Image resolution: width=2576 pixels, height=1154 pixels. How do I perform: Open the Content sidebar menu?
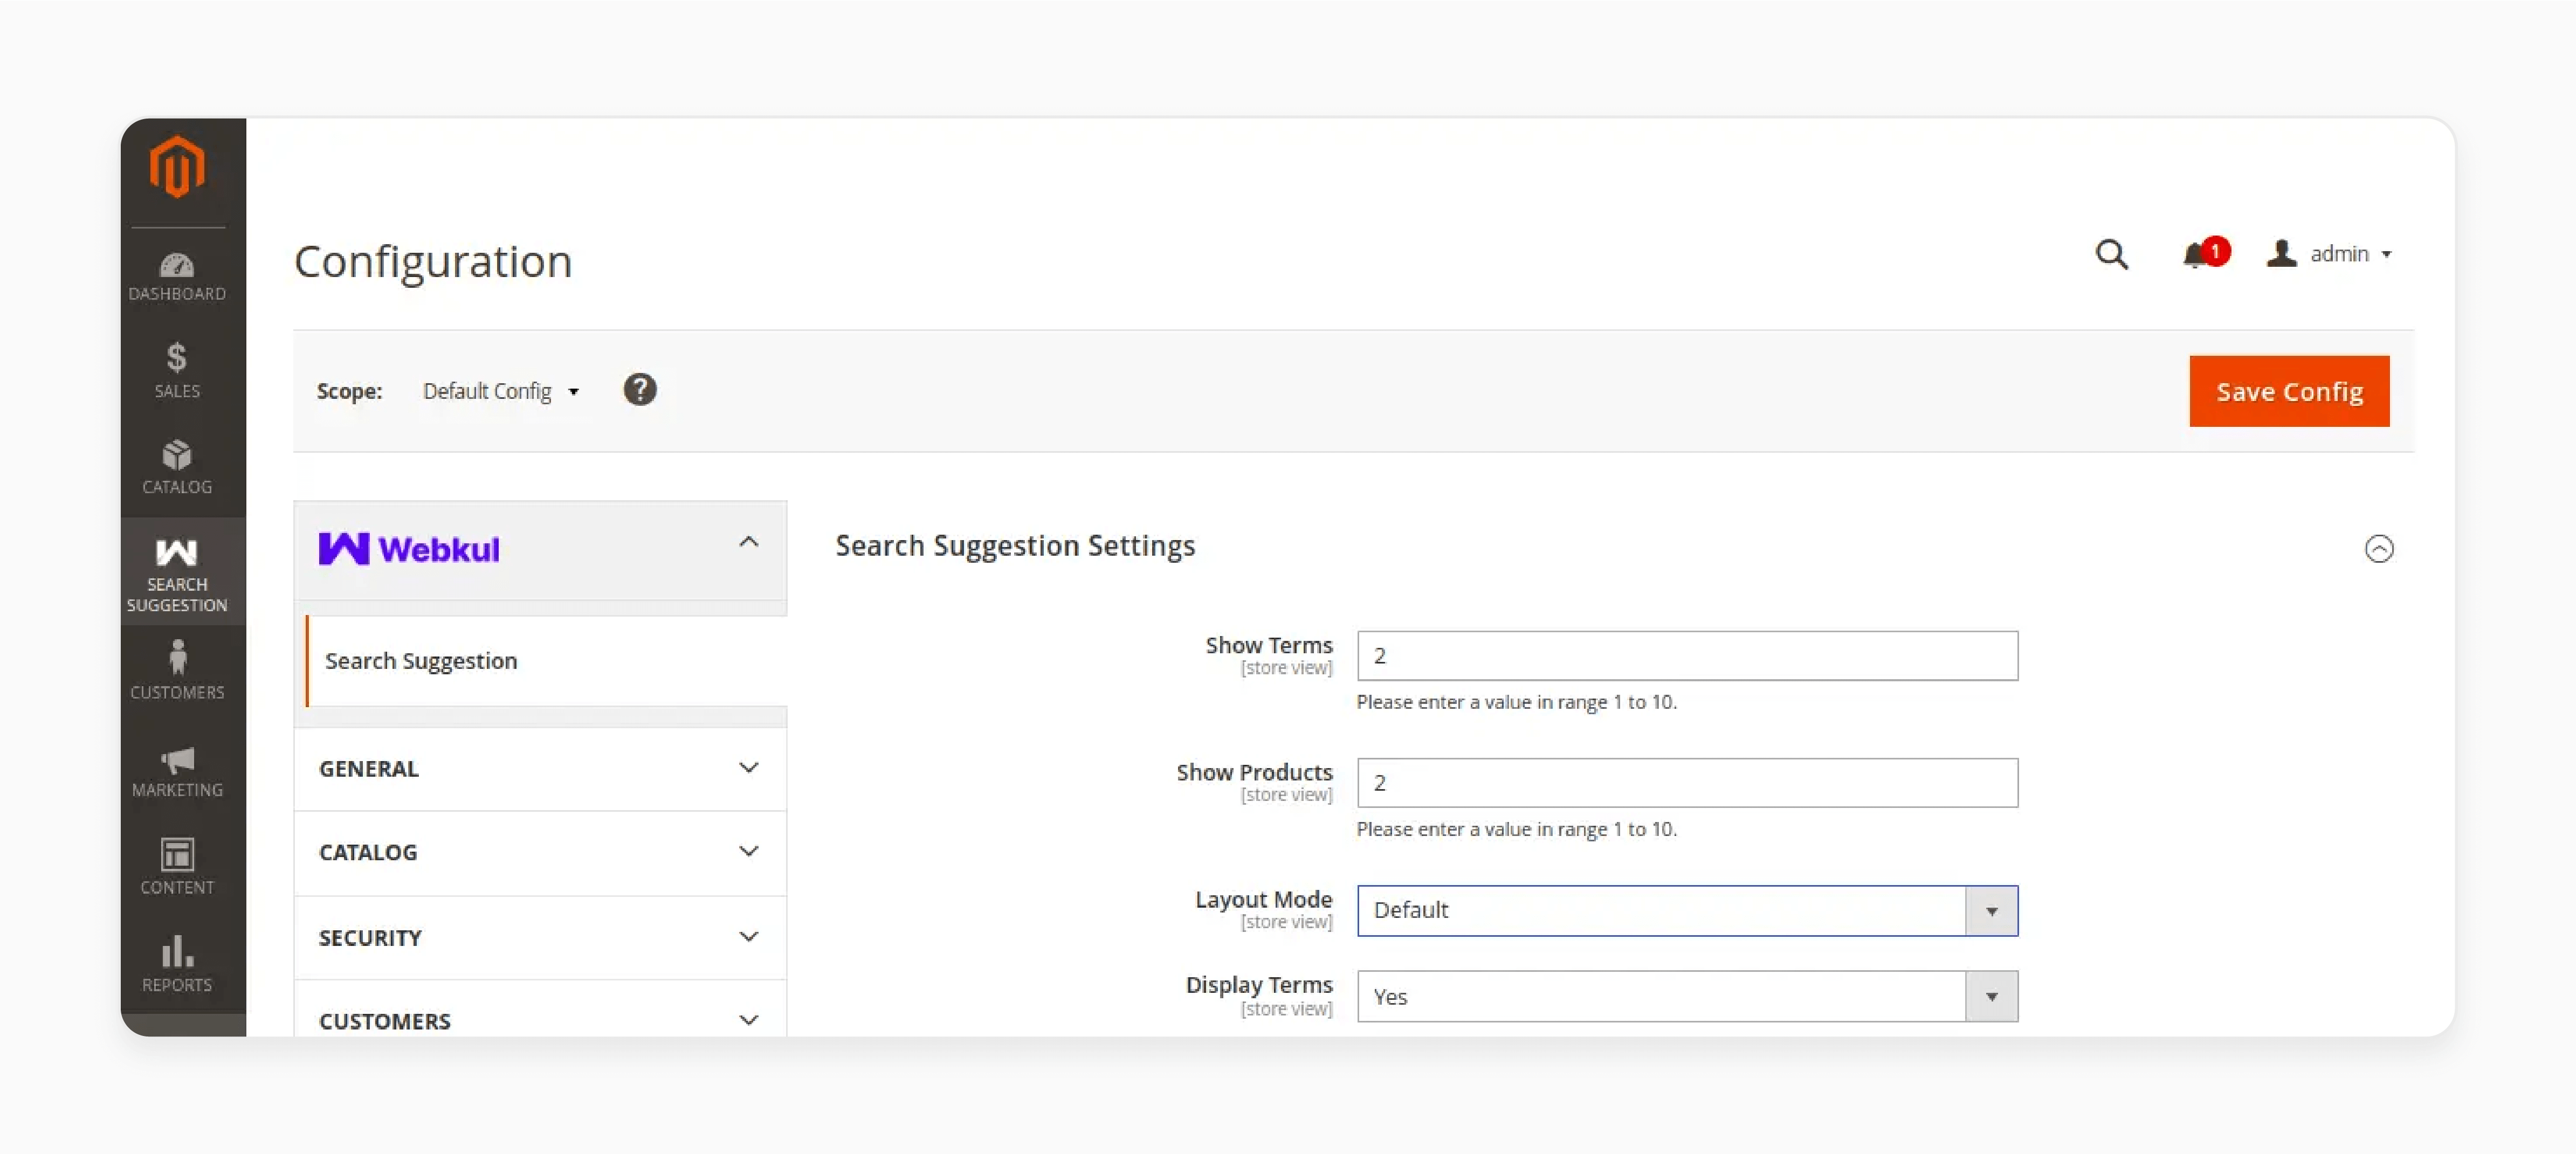(x=177, y=866)
